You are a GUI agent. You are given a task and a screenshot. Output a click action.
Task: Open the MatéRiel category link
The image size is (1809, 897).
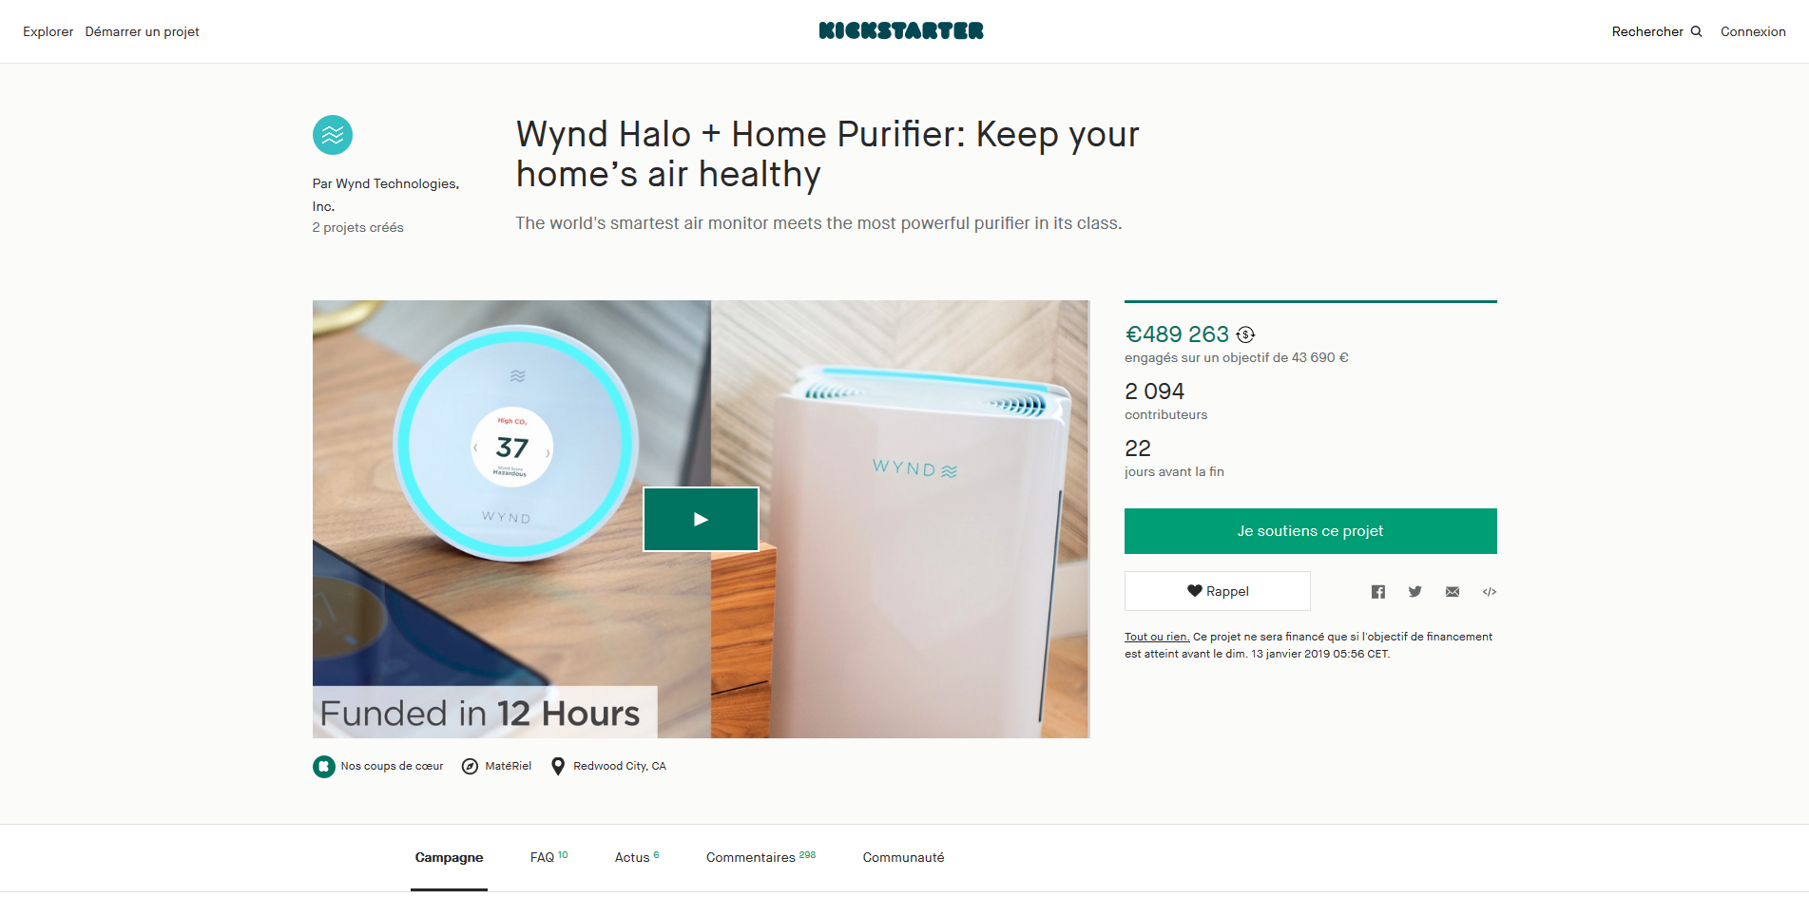[x=496, y=766]
